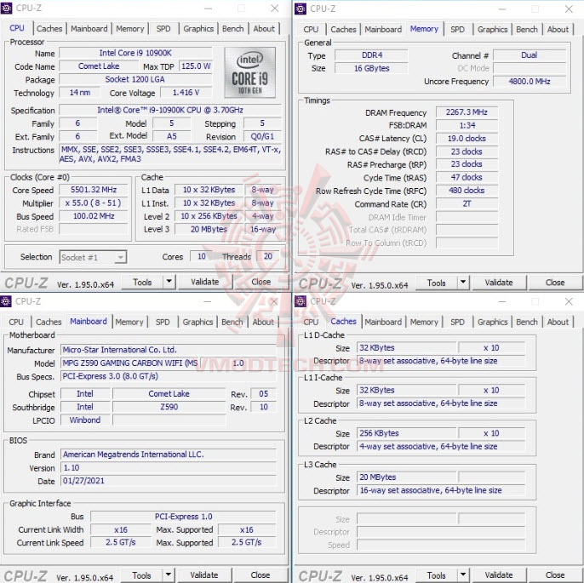Open SPD tab in top-left CPU window

coord(163,29)
